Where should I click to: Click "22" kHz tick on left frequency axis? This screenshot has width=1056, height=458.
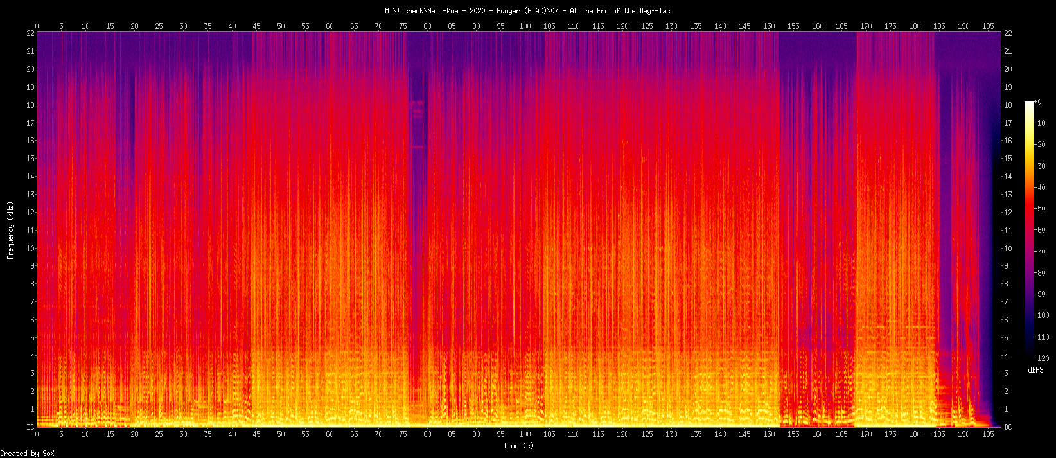(30, 33)
